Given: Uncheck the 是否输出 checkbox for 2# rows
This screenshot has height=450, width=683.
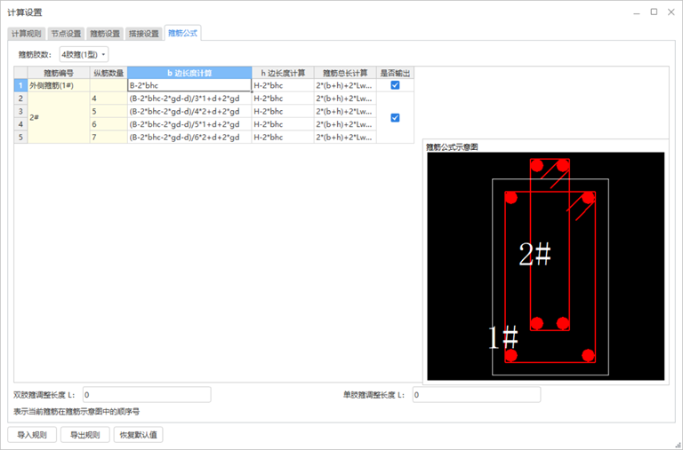Looking at the screenshot, I should coord(395,118).
